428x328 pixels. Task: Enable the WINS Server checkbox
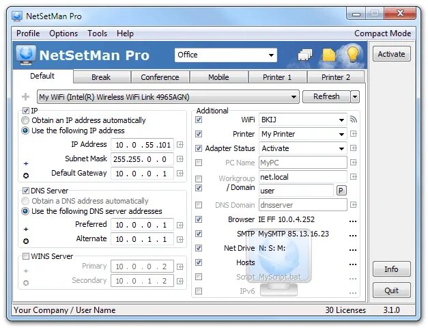click(26, 256)
